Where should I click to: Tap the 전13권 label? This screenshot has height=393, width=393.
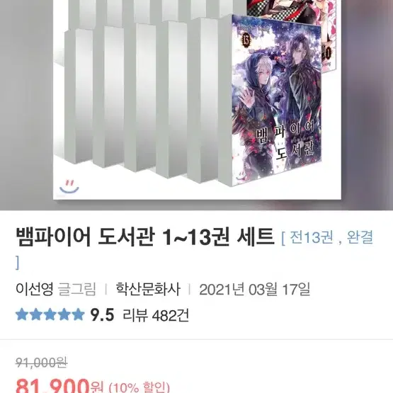[x=312, y=237]
